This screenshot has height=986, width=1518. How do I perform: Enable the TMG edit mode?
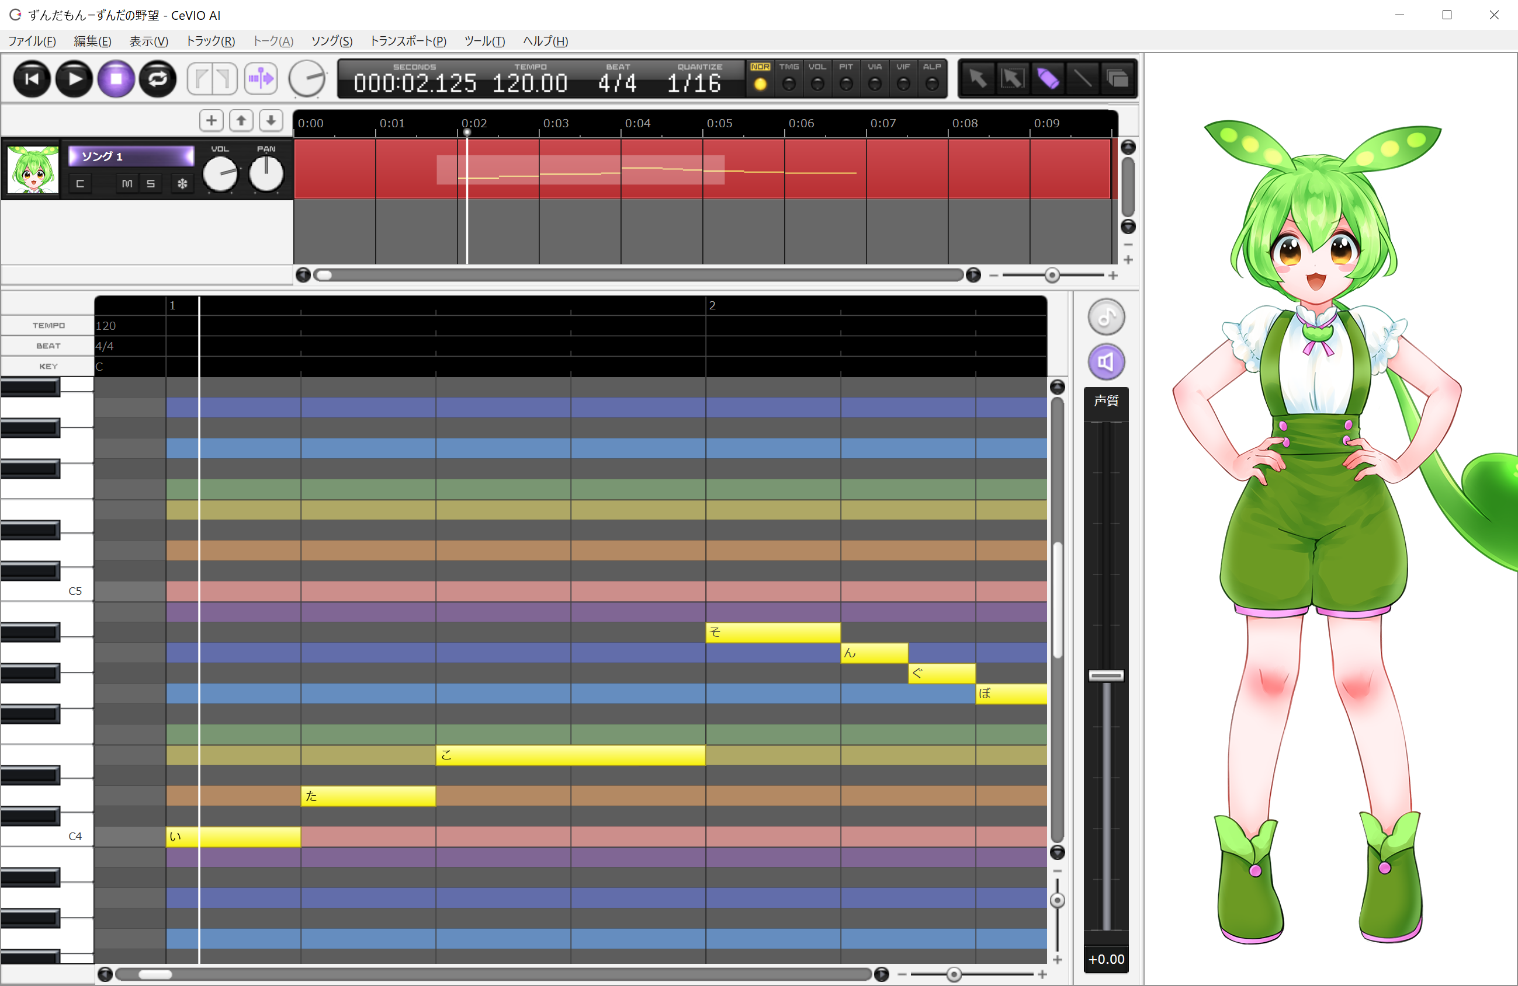[789, 83]
